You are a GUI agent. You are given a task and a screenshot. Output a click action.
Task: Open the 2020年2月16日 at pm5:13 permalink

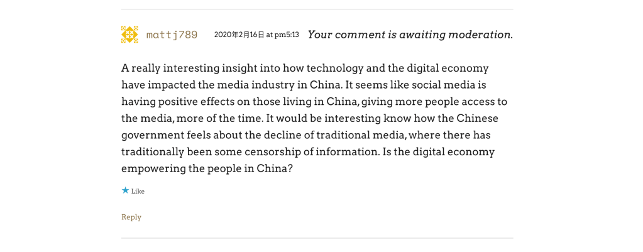click(x=256, y=35)
